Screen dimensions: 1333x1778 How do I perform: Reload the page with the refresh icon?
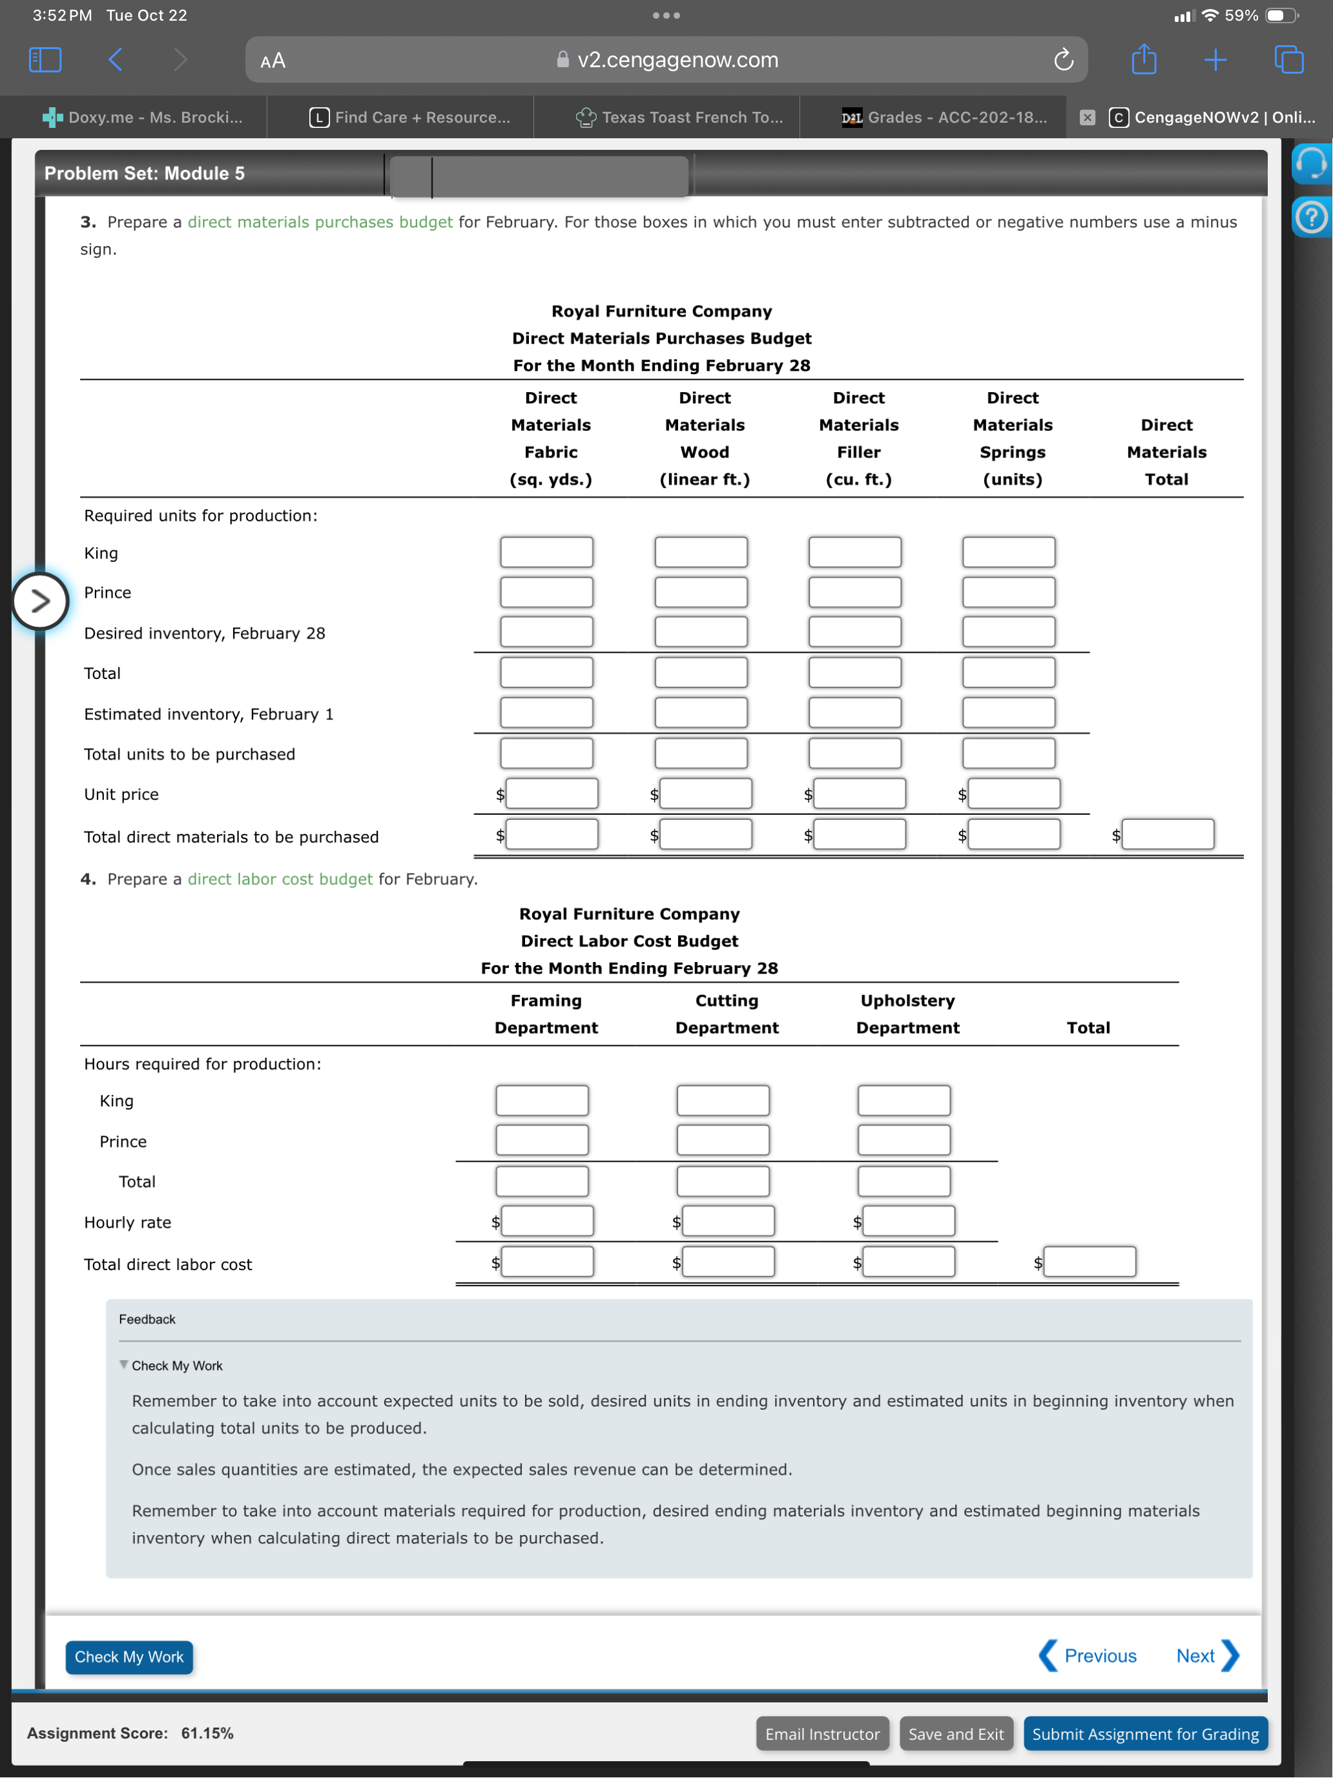click(1063, 59)
